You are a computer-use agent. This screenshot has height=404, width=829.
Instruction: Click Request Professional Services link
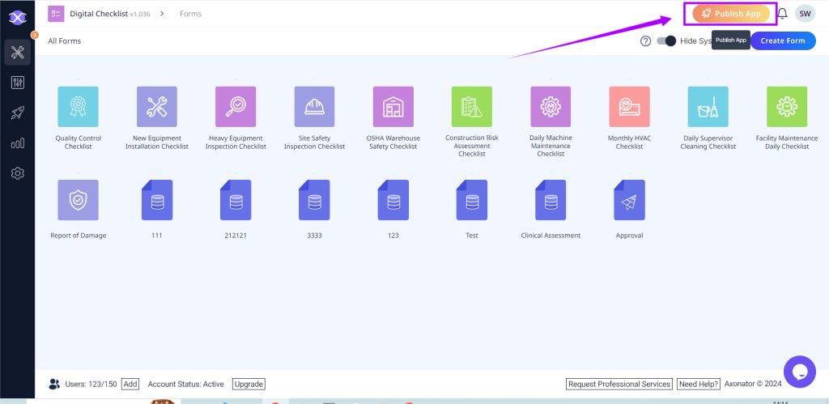[x=619, y=384]
